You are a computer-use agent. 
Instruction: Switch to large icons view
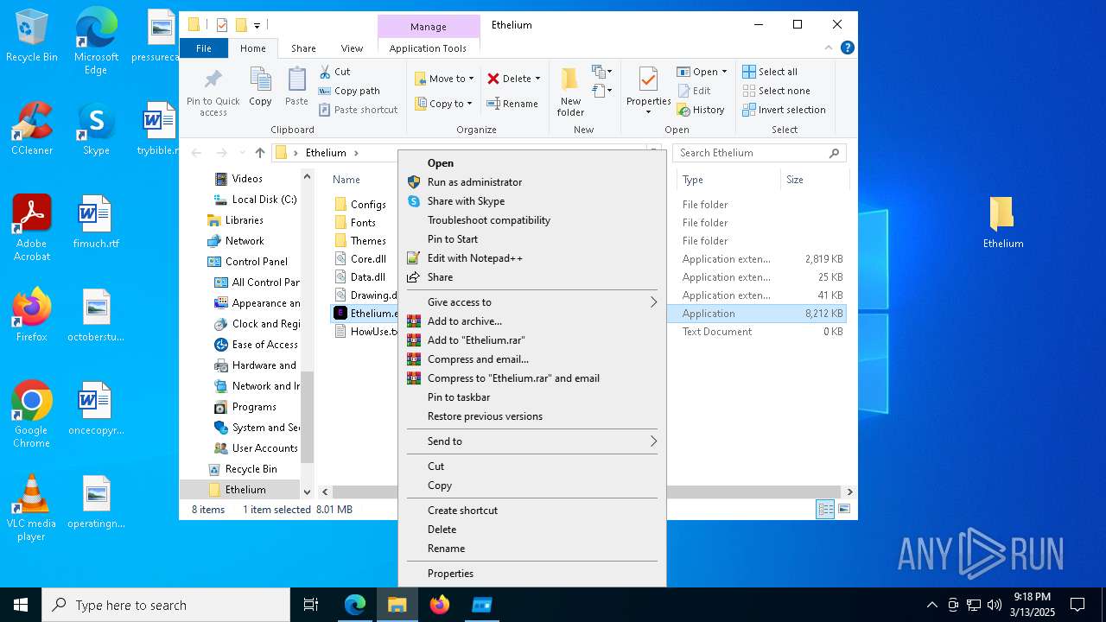coord(844,510)
